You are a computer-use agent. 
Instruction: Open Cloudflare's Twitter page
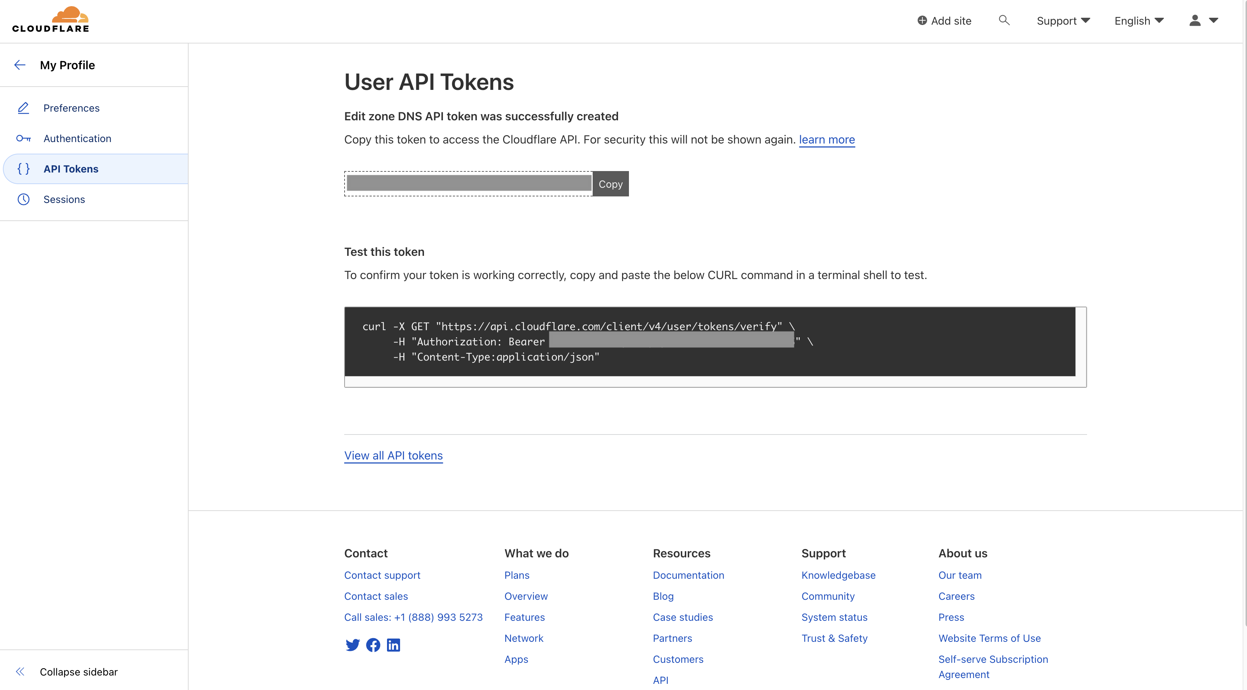[x=353, y=645]
